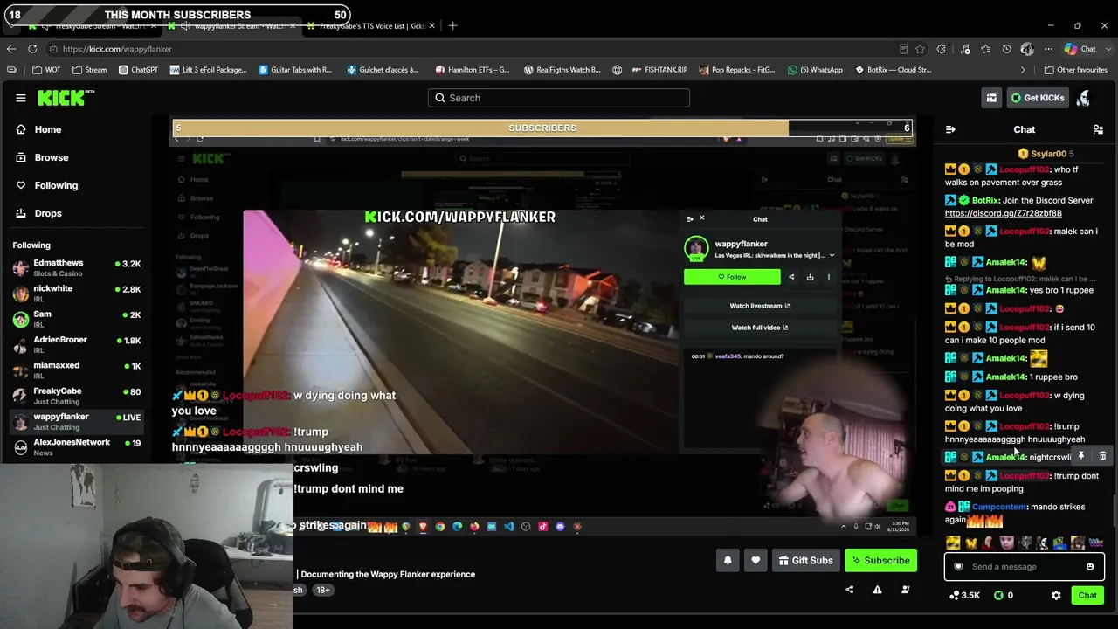
Task: Open the user profile avatar menu
Action: 1084,98
